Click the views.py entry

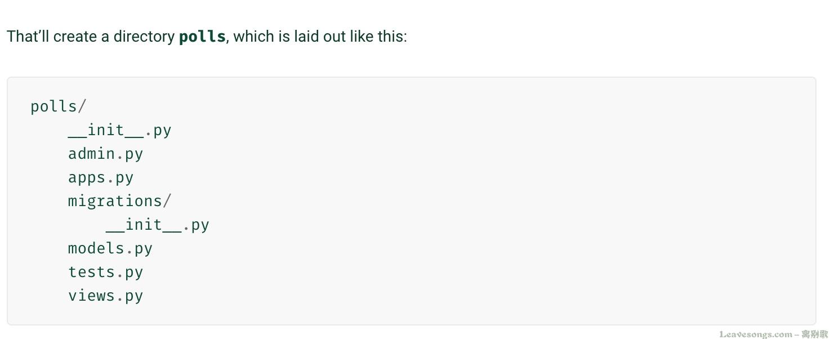point(105,296)
